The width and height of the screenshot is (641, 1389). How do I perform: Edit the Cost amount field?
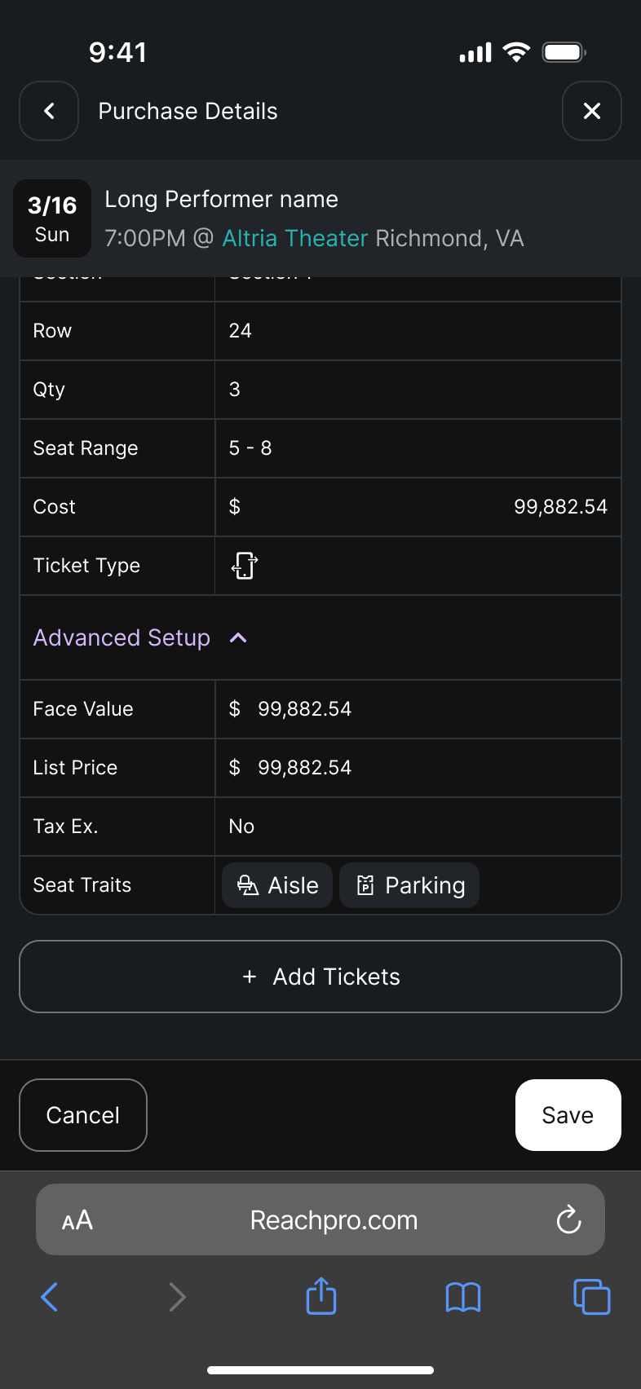coord(418,507)
